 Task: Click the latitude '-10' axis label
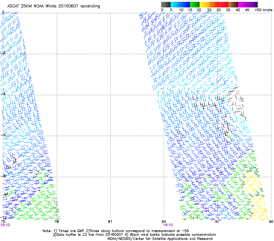click(3, 217)
